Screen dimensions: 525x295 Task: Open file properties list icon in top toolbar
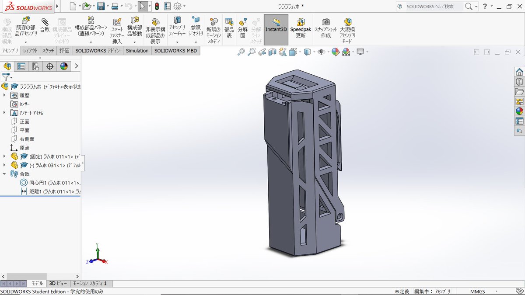point(167,6)
